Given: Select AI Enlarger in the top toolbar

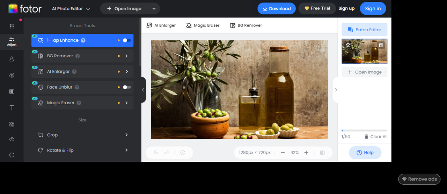Looking at the screenshot, I should (161, 25).
